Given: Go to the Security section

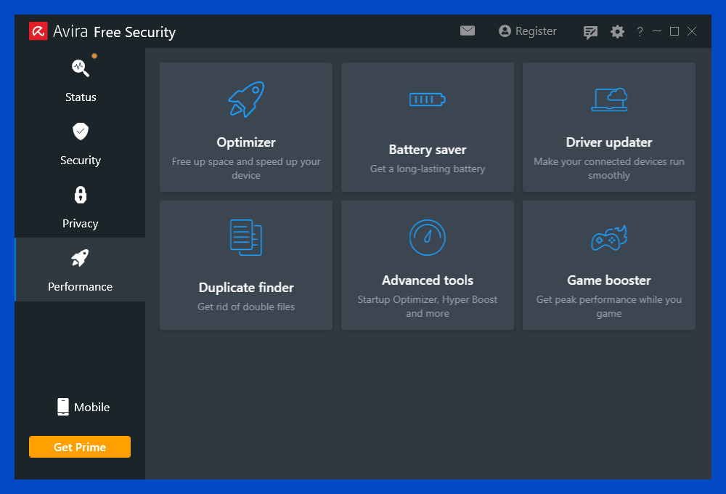Looking at the screenshot, I should click(x=80, y=143).
